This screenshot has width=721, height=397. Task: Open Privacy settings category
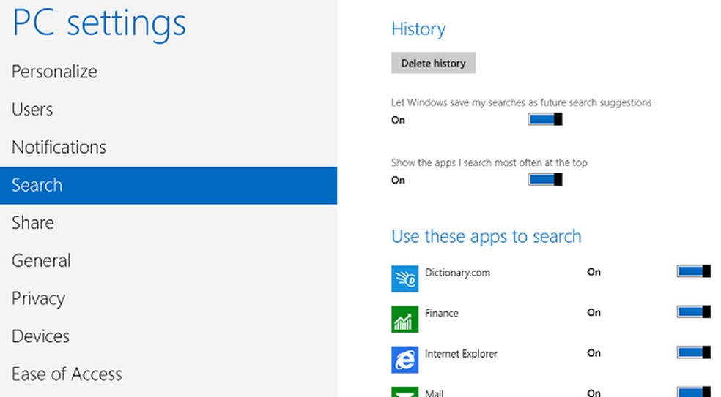pyautogui.click(x=38, y=298)
